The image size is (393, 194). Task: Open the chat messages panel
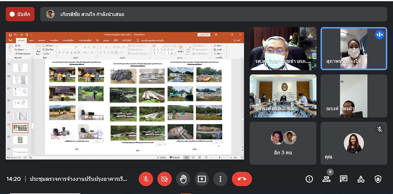pyautogui.click(x=344, y=179)
